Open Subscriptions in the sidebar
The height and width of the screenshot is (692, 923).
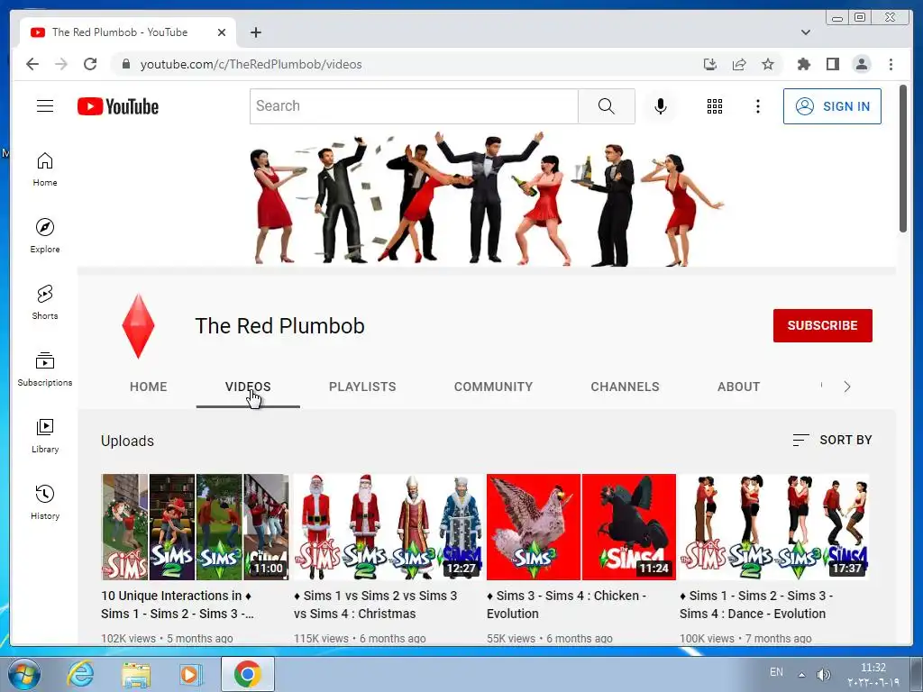pyautogui.click(x=45, y=369)
